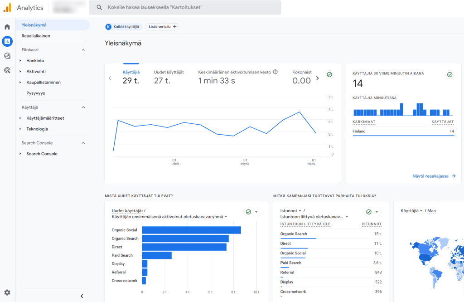This screenshot has width=464, height=302.
Task: Show previous metrics with left arrow
Action: (110, 78)
